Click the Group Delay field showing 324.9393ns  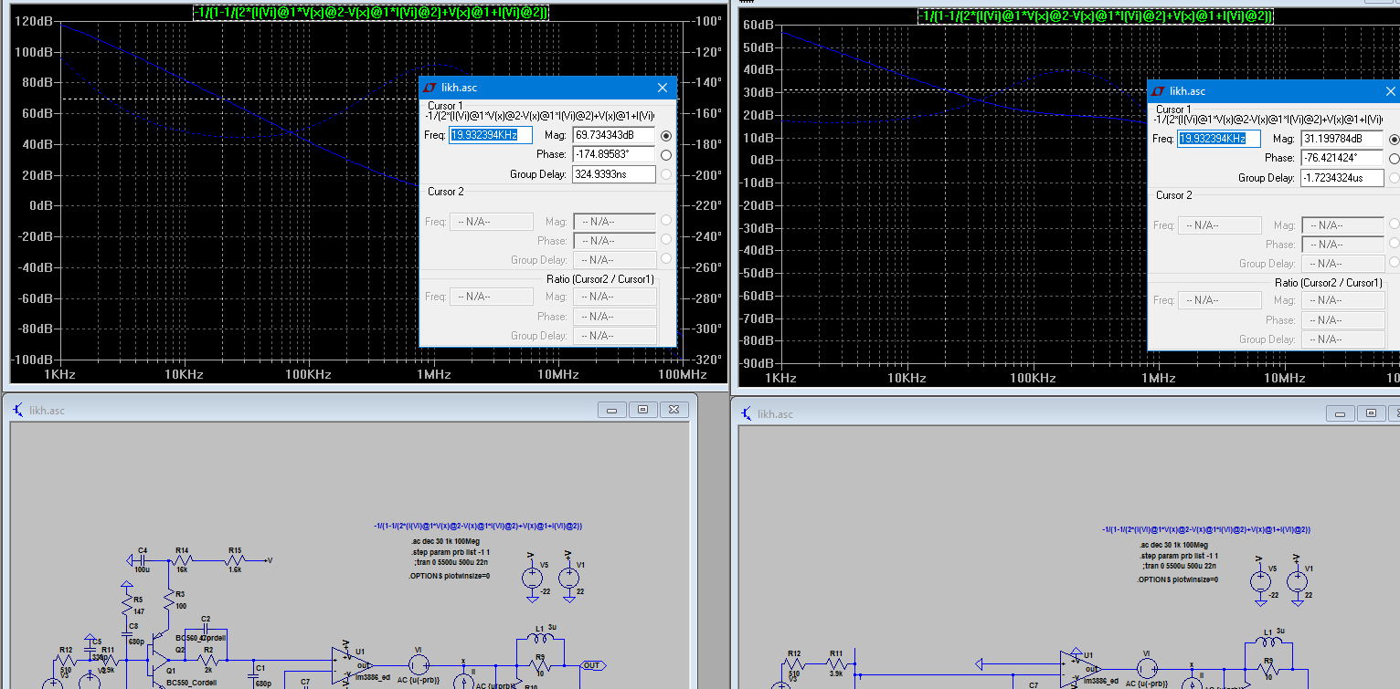tap(614, 173)
